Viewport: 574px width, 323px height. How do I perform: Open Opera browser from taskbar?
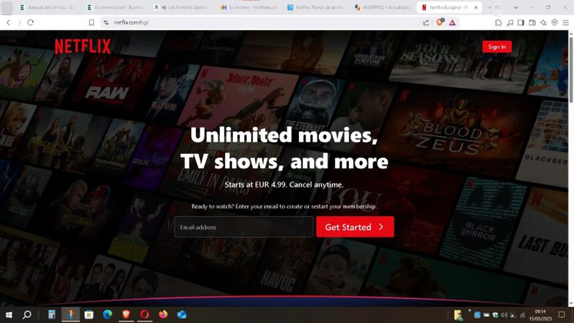coord(145,315)
